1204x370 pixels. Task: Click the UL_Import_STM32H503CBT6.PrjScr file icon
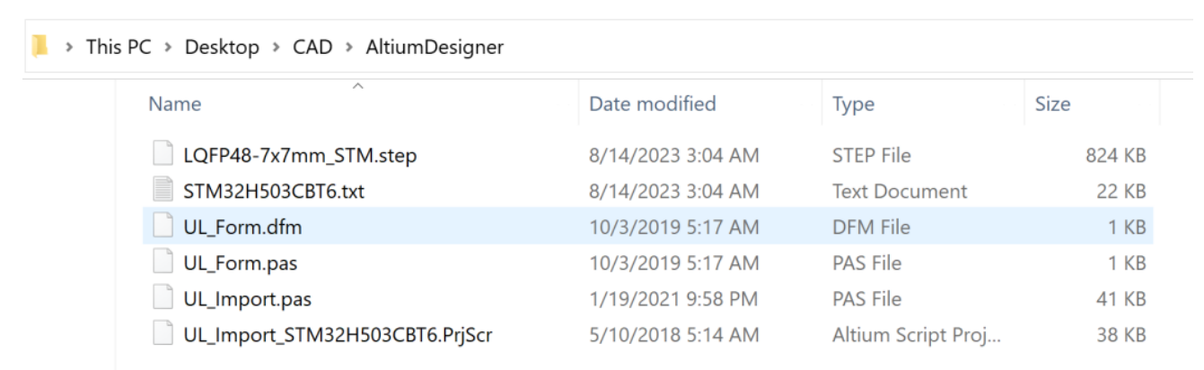pyautogui.click(x=162, y=334)
